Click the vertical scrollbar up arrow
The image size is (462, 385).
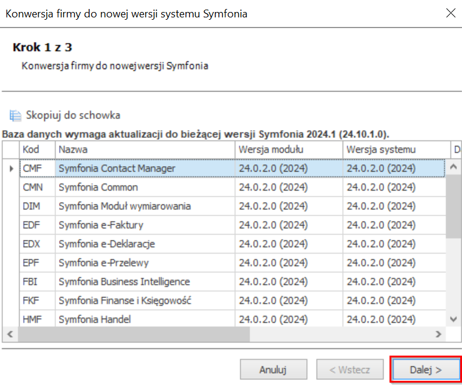coord(454,167)
